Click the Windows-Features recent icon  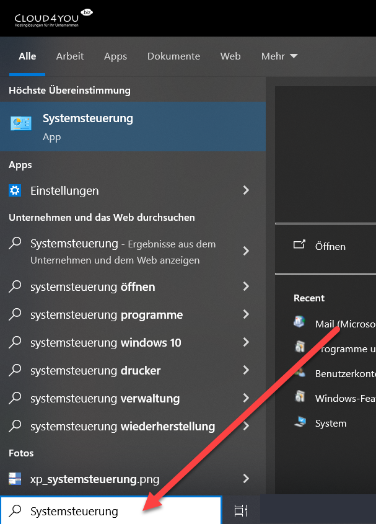click(300, 397)
